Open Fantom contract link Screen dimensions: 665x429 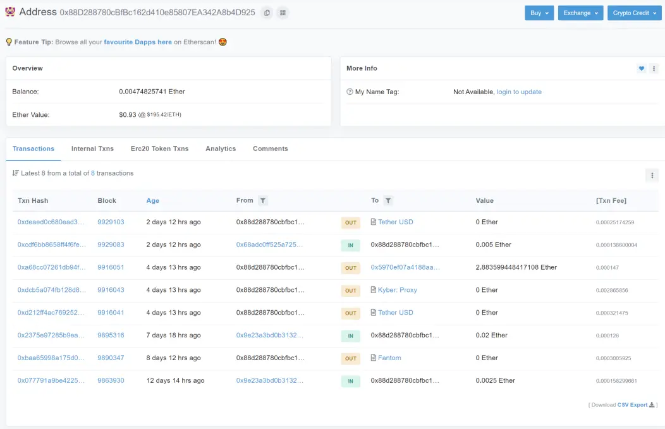click(389, 358)
